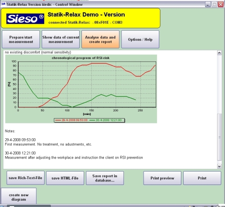Screen dimensions: 225x207
Task: Click the report scroll up arrow
Action: click(219, 53)
